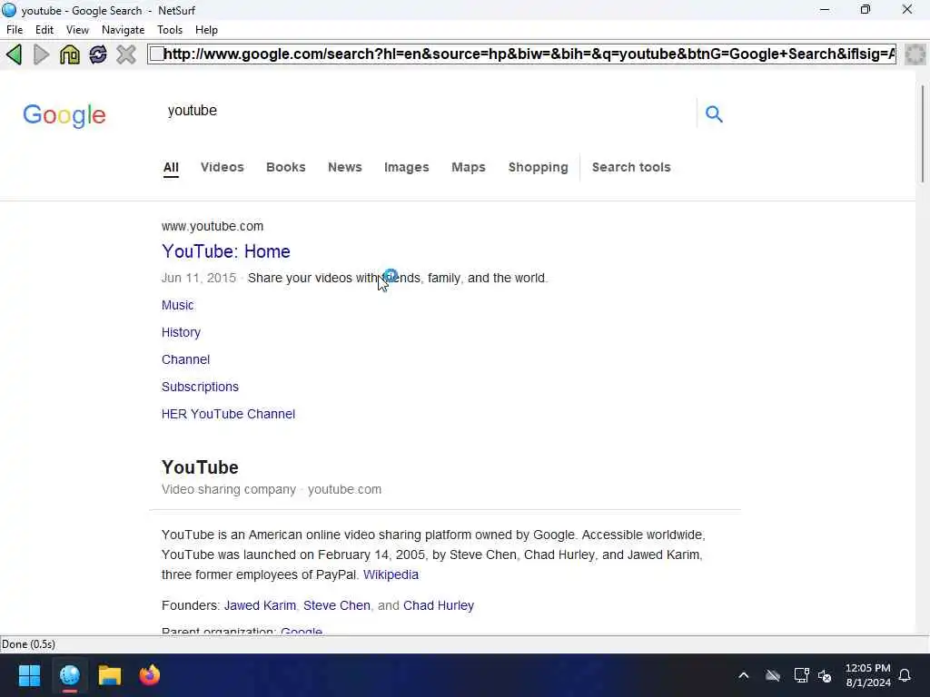Open the Steve Chen link
Image resolution: width=930 pixels, height=697 pixels.
(x=336, y=605)
